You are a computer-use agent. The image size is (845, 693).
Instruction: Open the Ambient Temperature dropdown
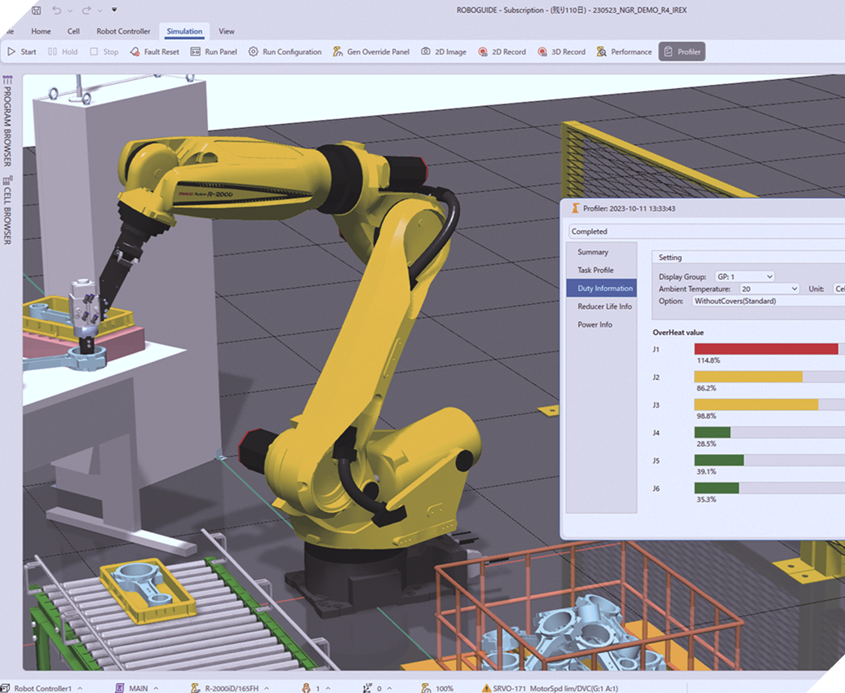[769, 289]
